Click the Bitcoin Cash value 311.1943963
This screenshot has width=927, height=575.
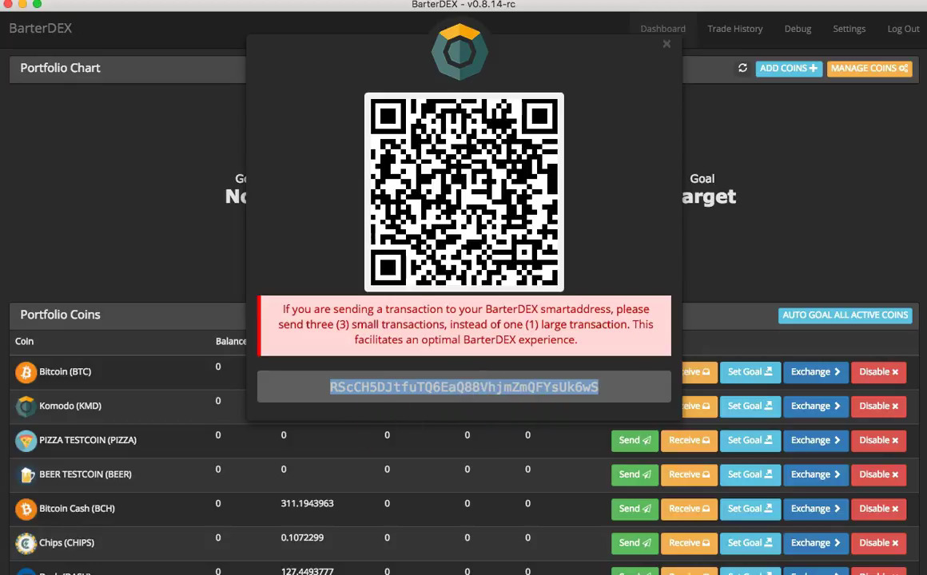(307, 503)
